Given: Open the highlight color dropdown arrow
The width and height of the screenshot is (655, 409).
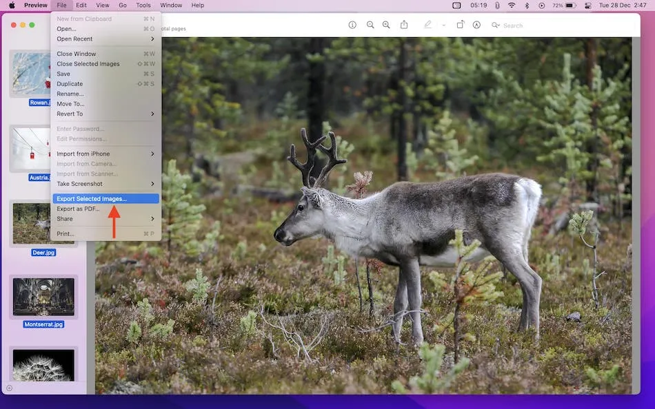Looking at the screenshot, I should (443, 25).
